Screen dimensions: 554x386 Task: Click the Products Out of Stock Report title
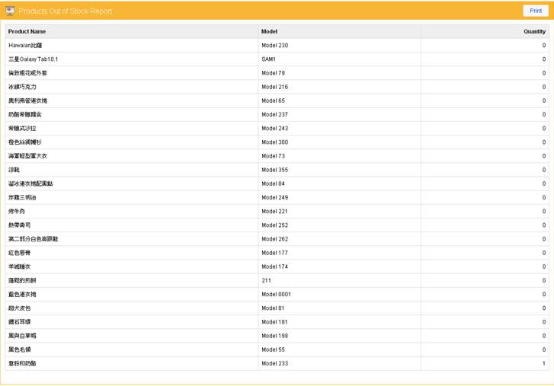click(x=65, y=11)
